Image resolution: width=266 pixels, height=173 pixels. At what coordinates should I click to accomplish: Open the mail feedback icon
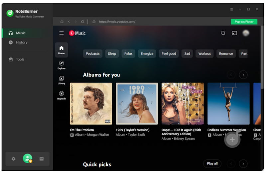[x=42, y=159]
